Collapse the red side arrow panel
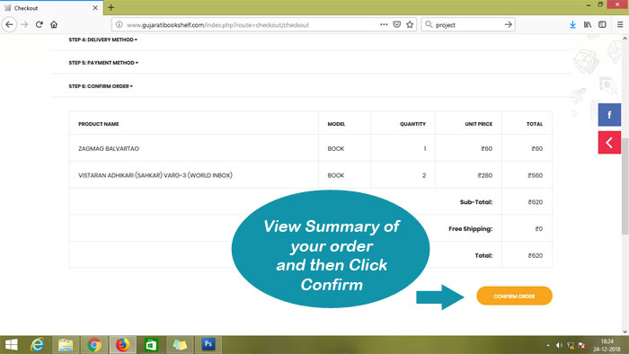Viewport: 629px width, 354px height. 609,142
